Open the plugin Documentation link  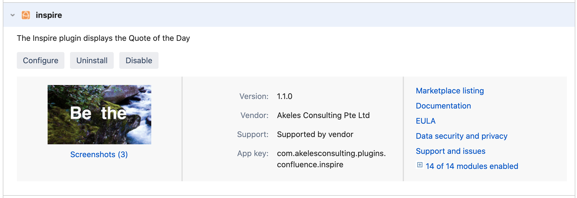[443, 106]
